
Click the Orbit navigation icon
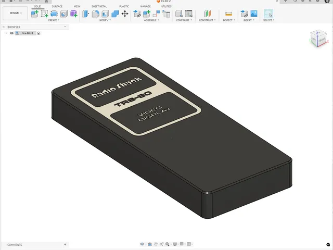coord(142,244)
